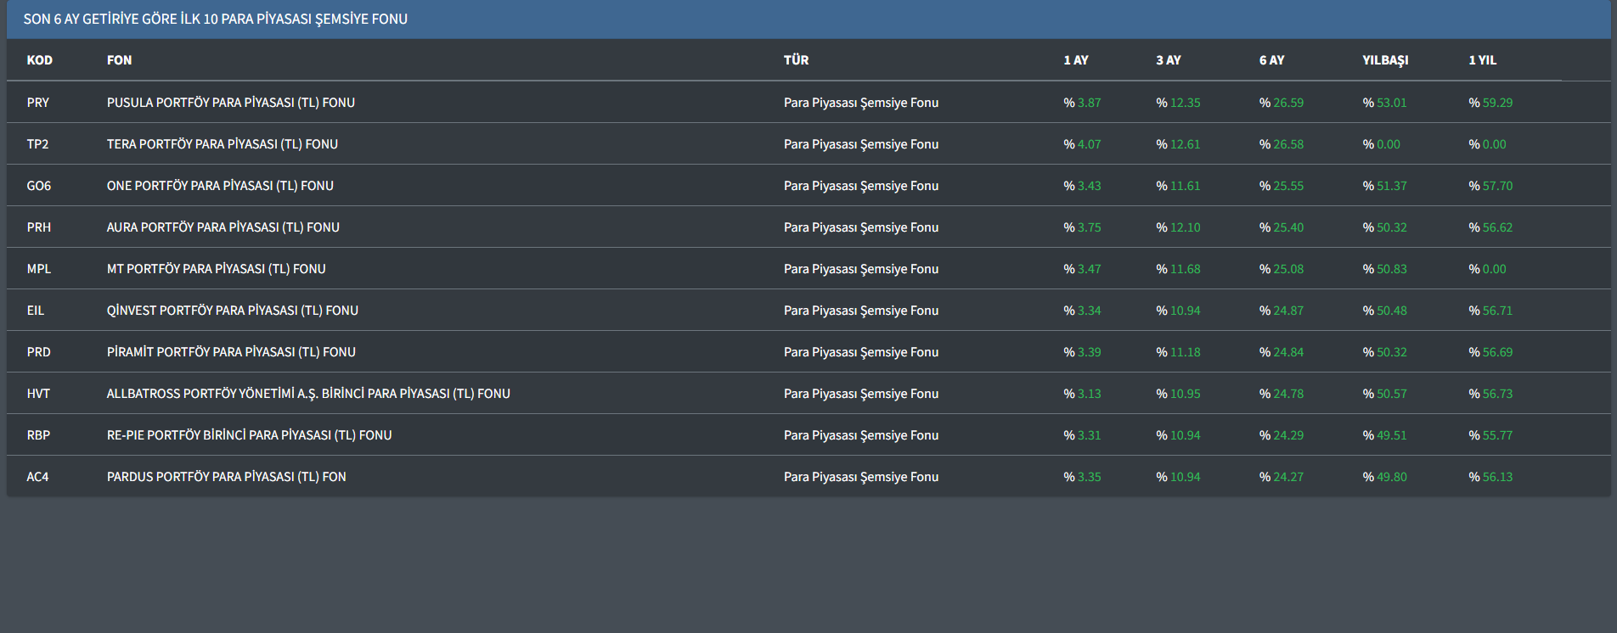The width and height of the screenshot is (1617, 633).
Task: Select ONE PORTFÖY PARA PİYASASI fund
Action: 220,186
